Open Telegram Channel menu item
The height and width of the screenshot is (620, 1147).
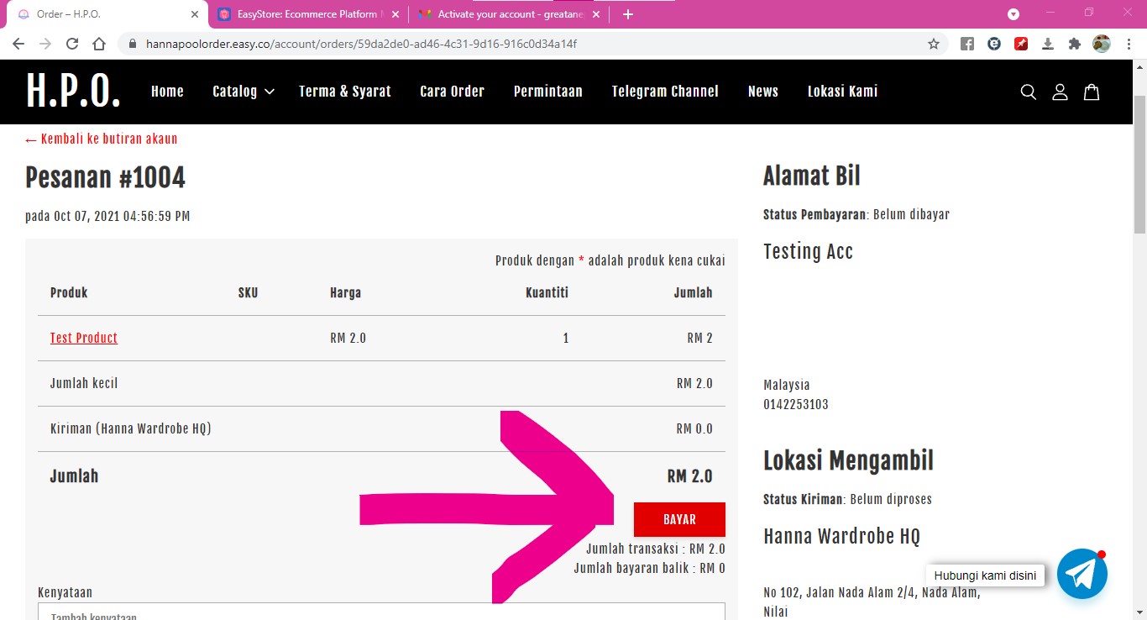665,92
